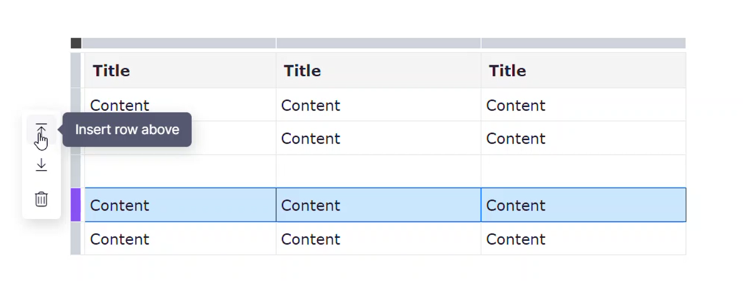744x281 pixels.
Task: Select entire table via dark corner square
Action: [76, 43]
